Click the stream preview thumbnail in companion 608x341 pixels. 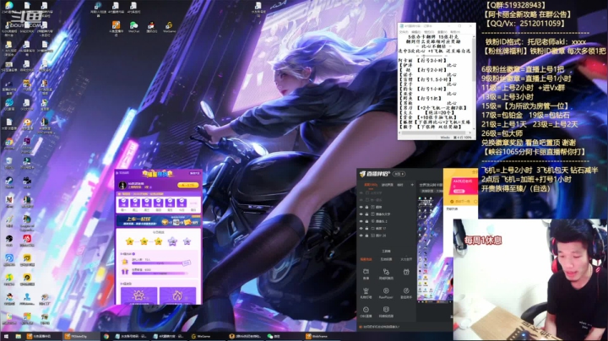pos(435,250)
